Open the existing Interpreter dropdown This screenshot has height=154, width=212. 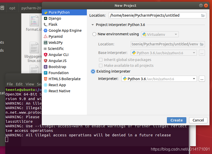(159, 79)
